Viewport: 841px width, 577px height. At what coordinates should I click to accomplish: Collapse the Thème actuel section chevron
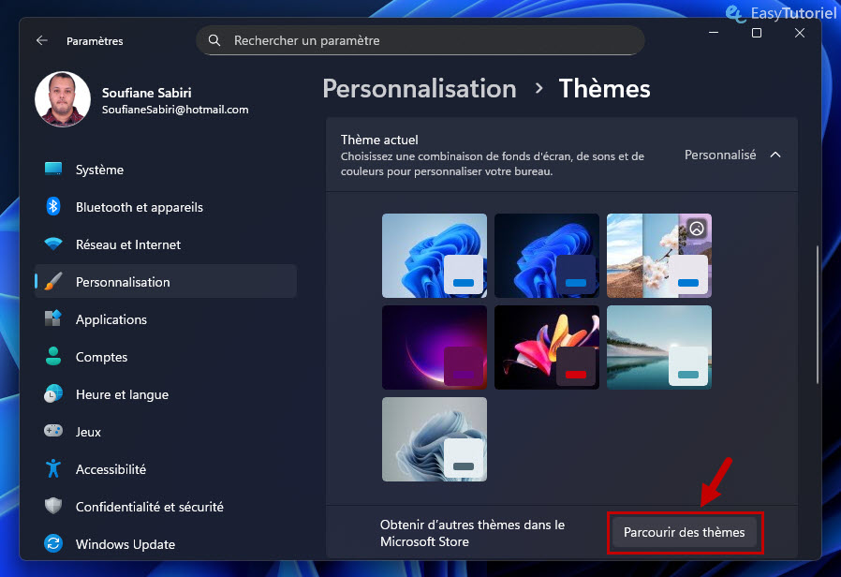tap(775, 155)
